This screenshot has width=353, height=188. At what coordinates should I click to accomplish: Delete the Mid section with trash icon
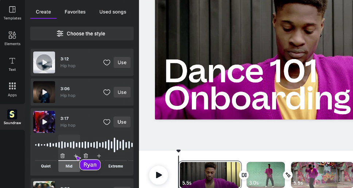click(x=63, y=156)
